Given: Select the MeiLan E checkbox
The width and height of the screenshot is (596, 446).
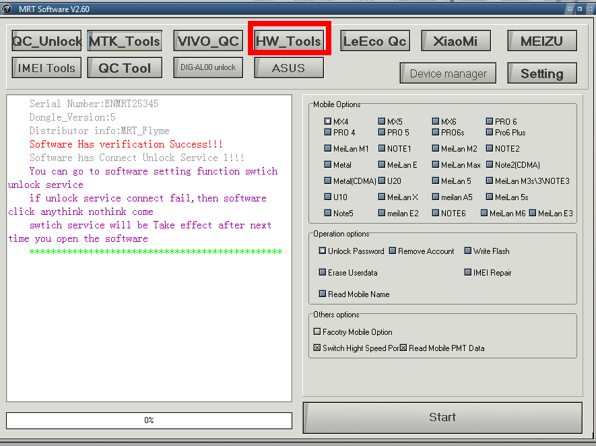Looking at the screenshot, I should coord(382,164).
